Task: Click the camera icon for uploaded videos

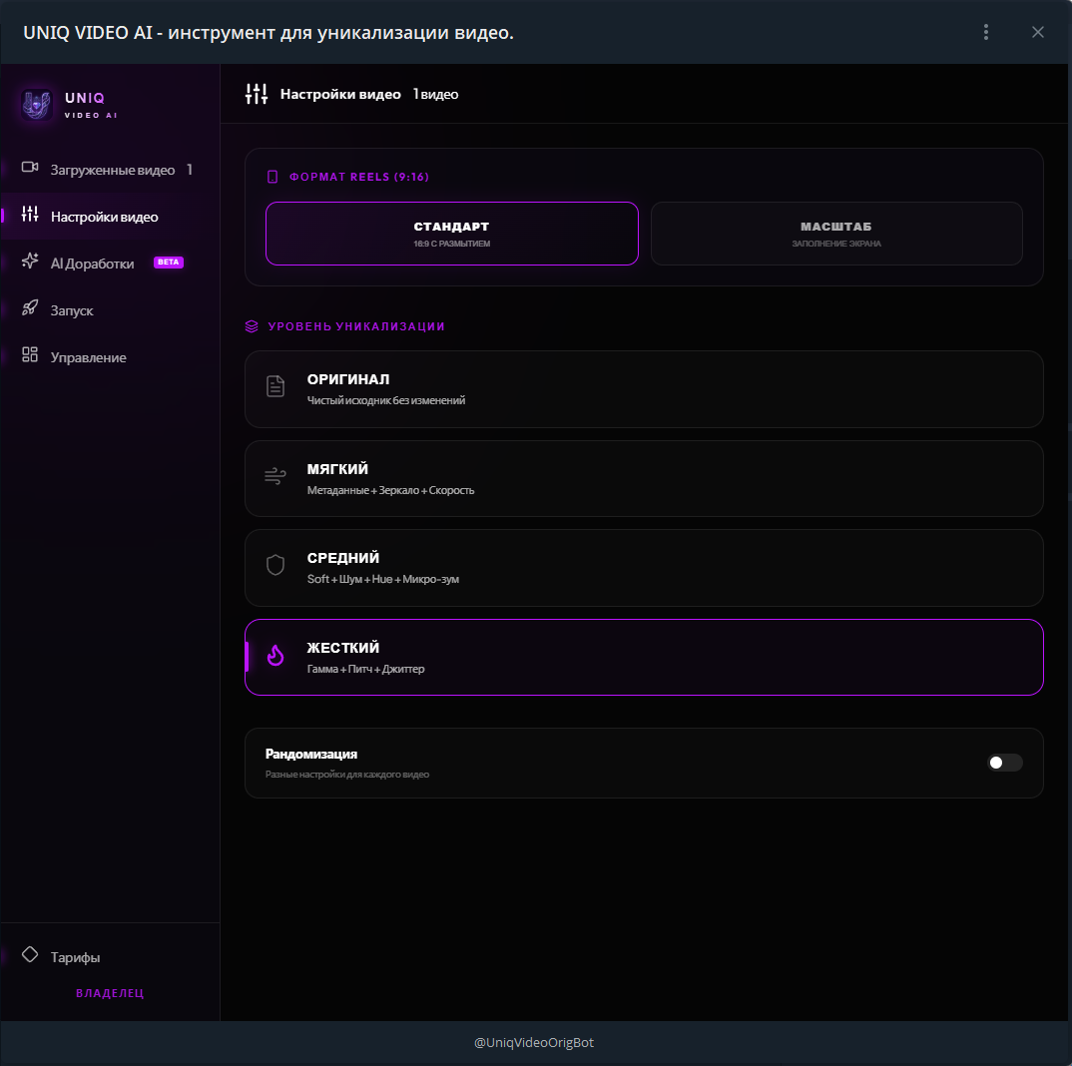Action: tap(30, 168)
